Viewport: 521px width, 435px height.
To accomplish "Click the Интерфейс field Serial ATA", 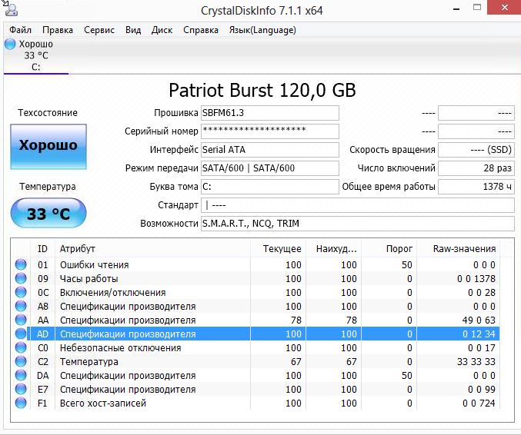I will point(270,150).
